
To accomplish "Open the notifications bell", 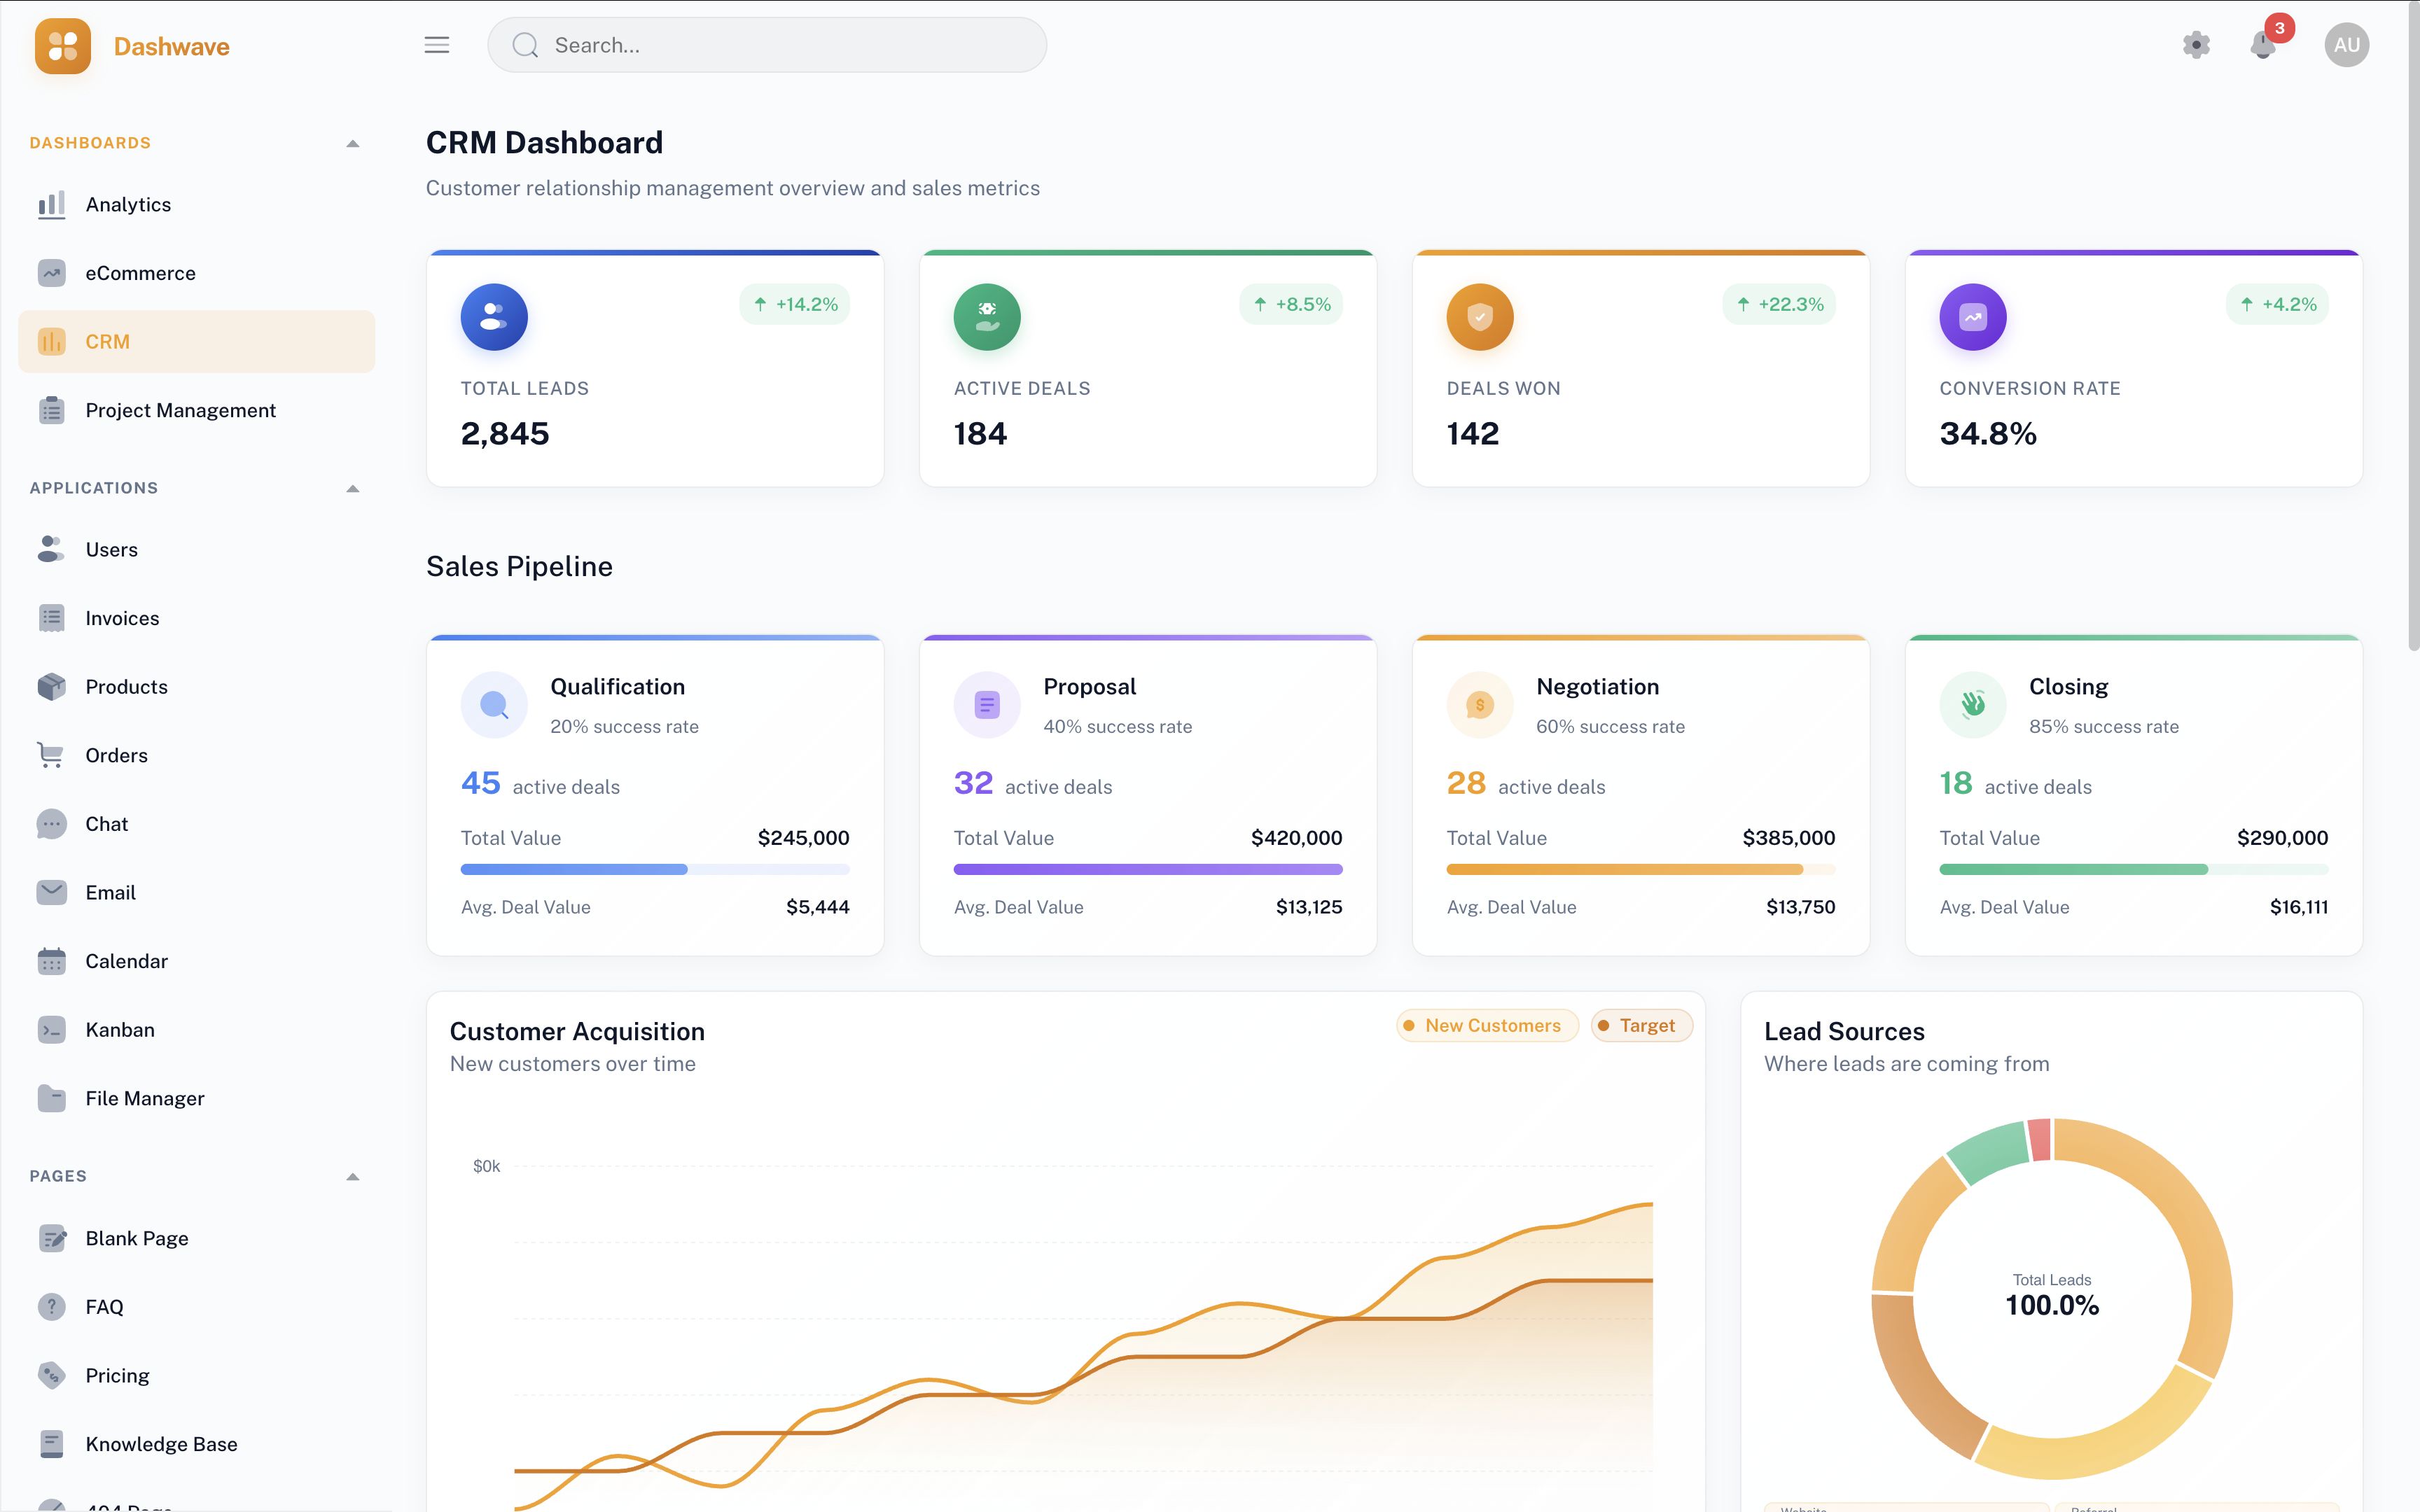I will [2262, 45].
